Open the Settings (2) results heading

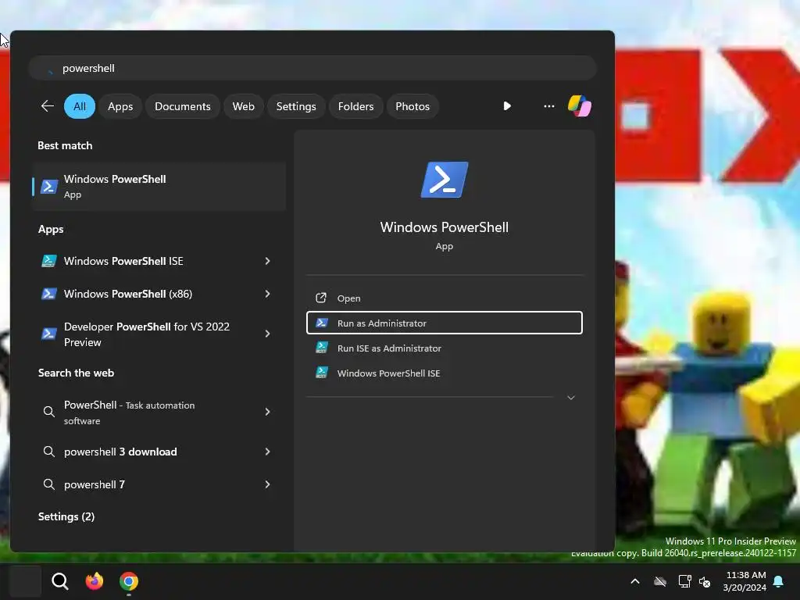tap(66, 517)
